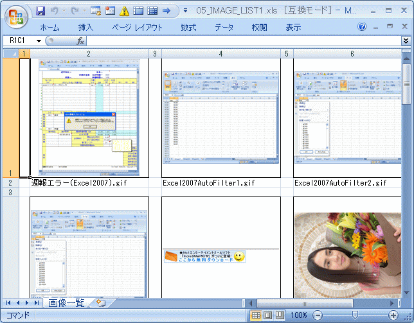Open the データ ribbon tab
414x323 pixels.
224,27
